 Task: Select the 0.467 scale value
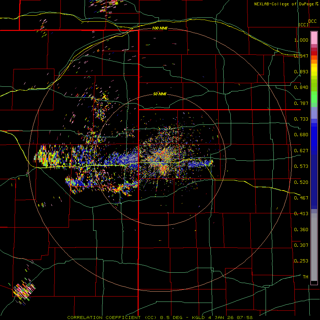(301, 198)
